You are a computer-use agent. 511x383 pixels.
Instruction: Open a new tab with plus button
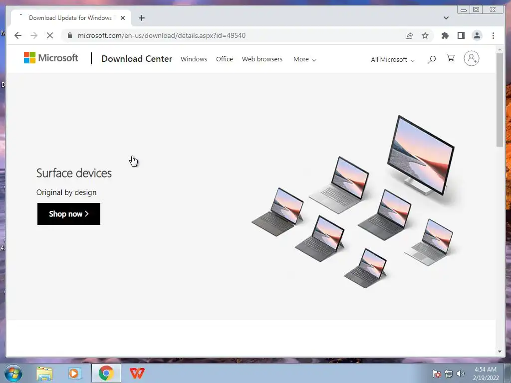pos(141,18)
